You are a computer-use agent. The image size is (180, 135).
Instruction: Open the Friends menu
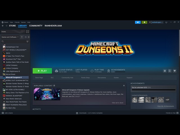[17, 22]
